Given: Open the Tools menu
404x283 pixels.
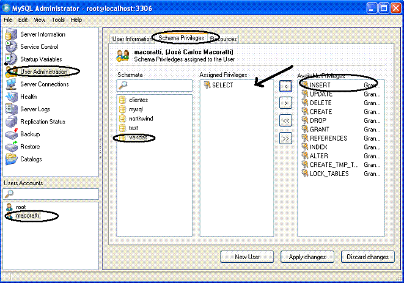Looking at the screenshot, I should click(58, 20).
